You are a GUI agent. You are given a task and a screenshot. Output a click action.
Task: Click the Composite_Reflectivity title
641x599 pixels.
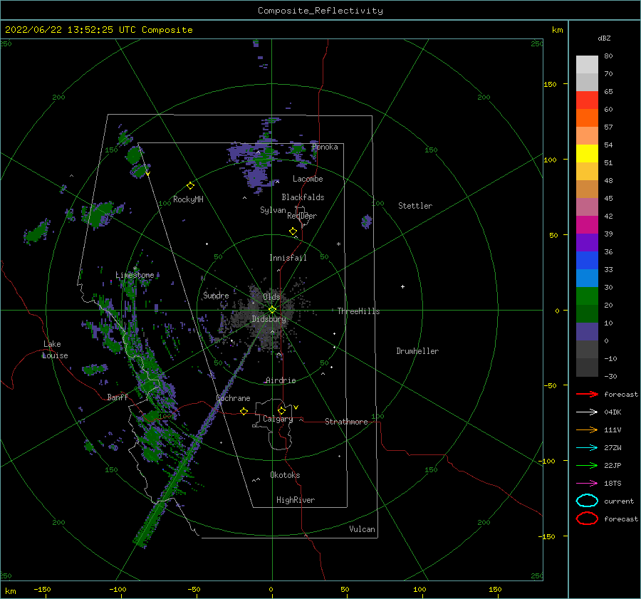coord(320,11)
